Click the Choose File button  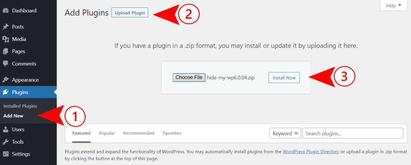189,77
